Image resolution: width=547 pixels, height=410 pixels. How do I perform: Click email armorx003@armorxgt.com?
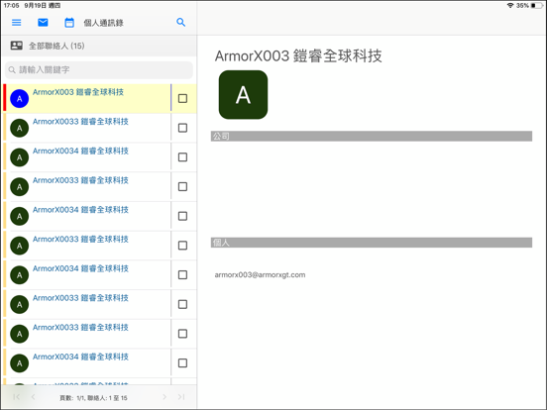click(x=260, y=274)
